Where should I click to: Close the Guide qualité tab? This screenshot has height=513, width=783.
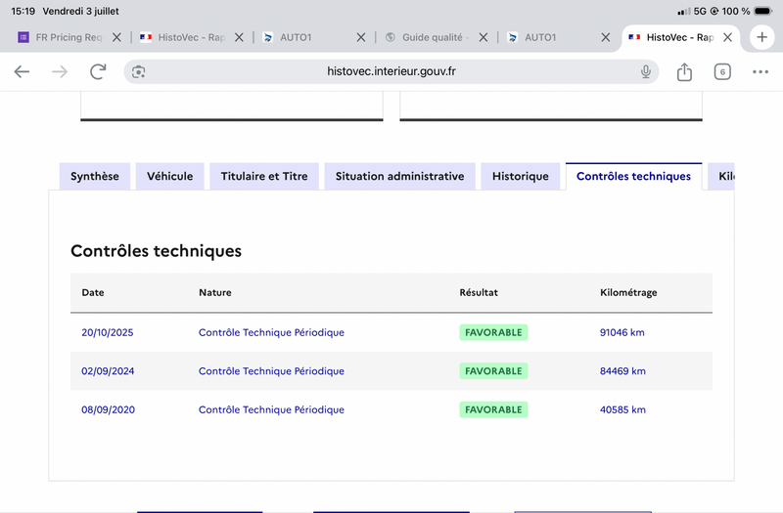[483, 37]
